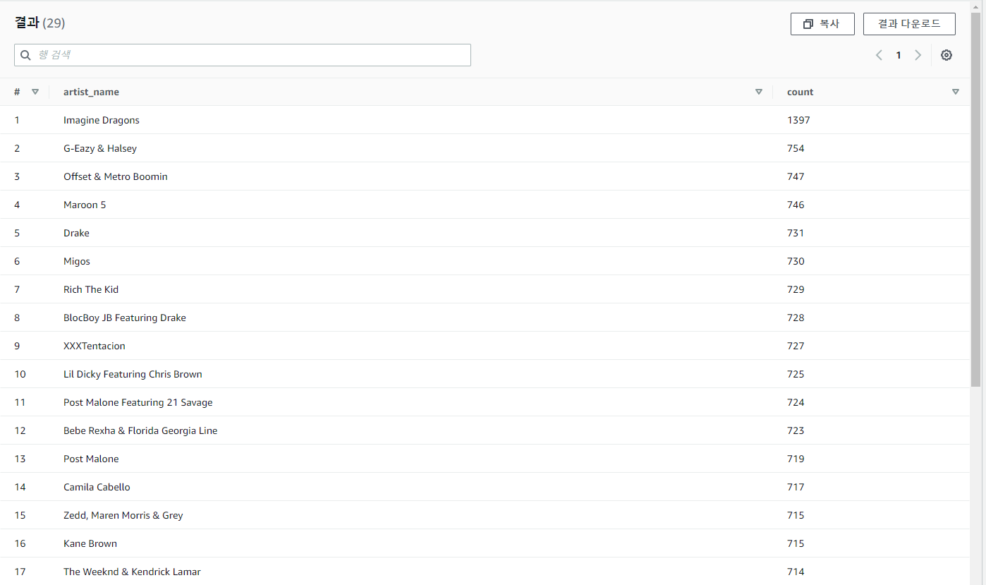
Task: Select the XXXTentacion cell
Action: [x=95, y=346]
